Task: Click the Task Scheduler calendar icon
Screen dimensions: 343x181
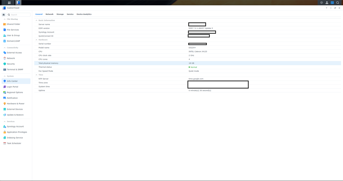Action: click(5, 143)
